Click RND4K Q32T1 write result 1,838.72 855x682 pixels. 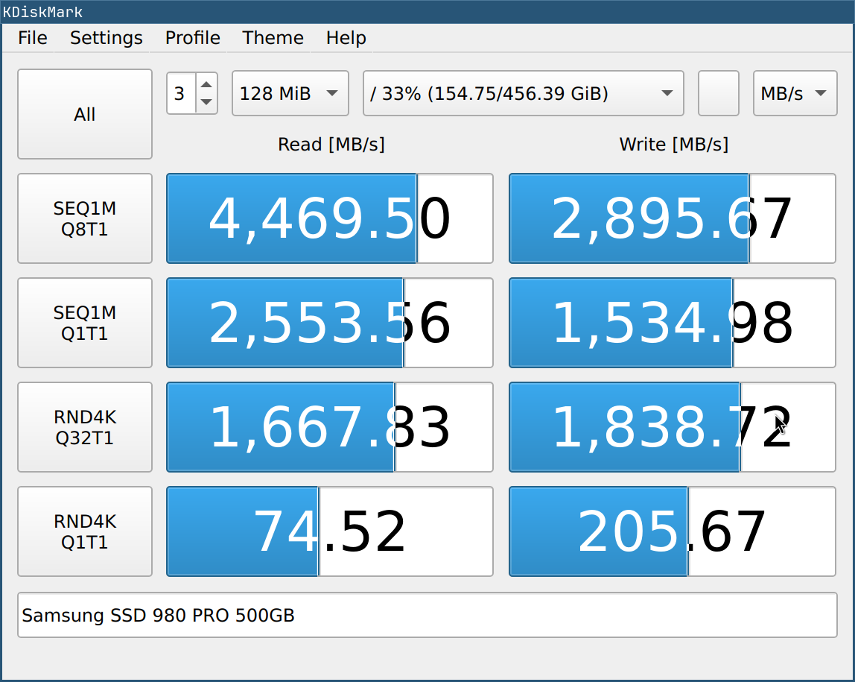[x=673, y=427]
